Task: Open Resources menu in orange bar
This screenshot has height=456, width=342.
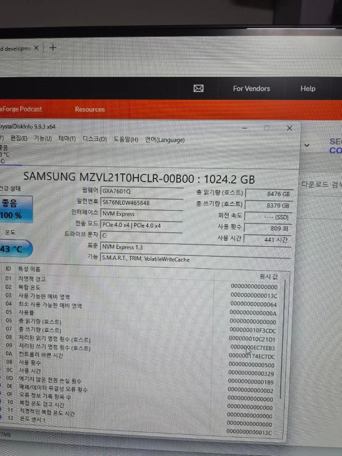Action: (x=89, y=109)
